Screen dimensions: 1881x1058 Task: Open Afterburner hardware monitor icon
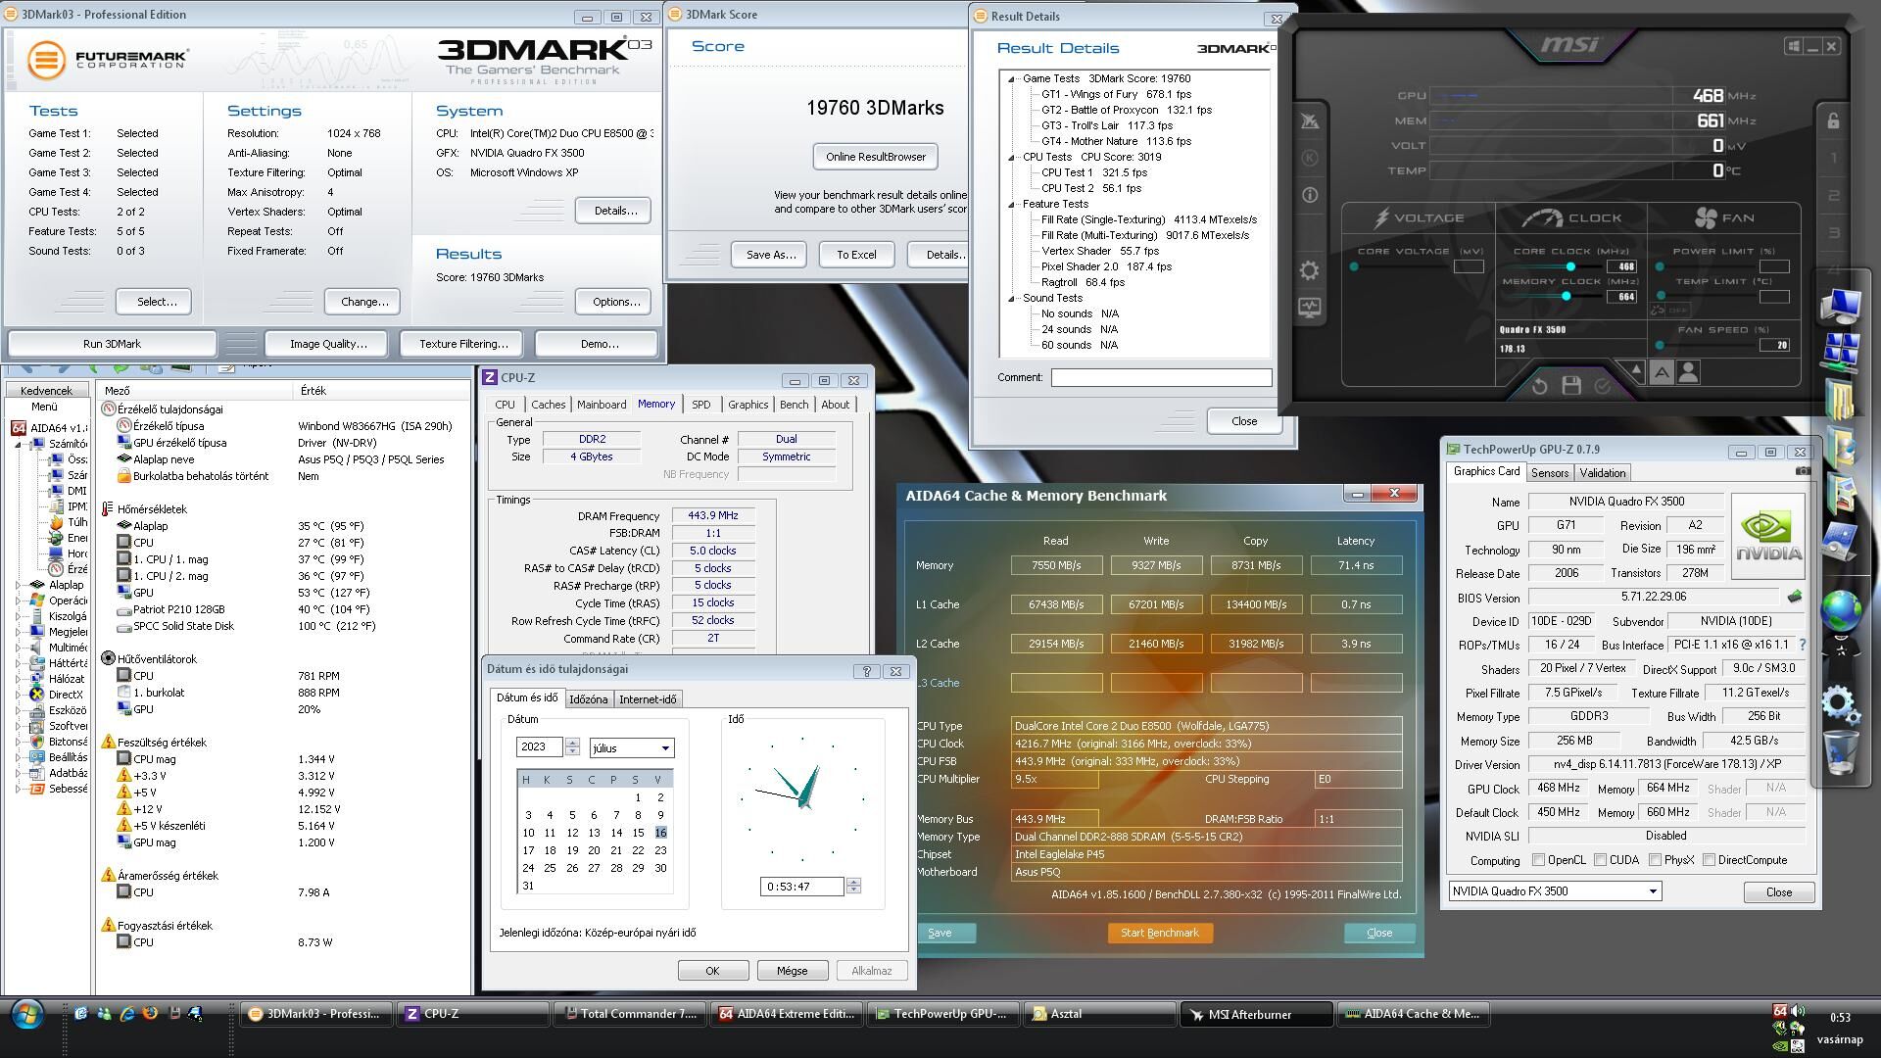click(1310, 308)
